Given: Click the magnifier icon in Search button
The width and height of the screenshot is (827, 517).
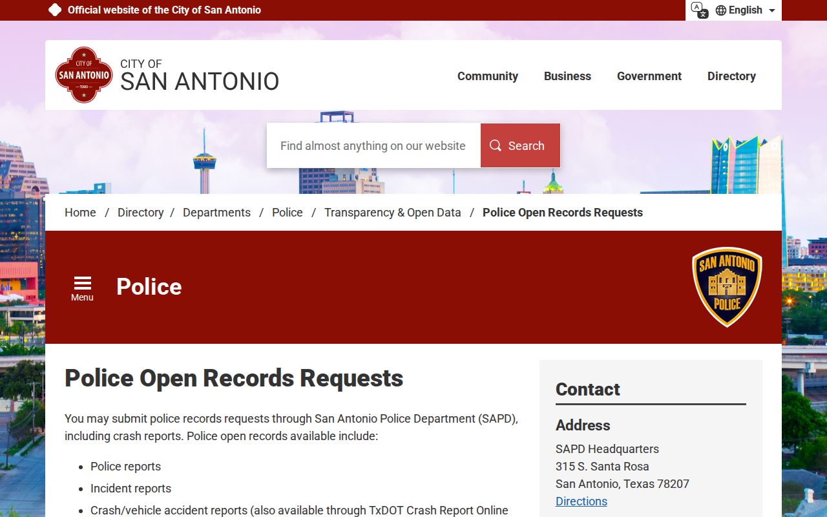Looking at the screenshot, I should pyautogui.click(x=496, y=145).
